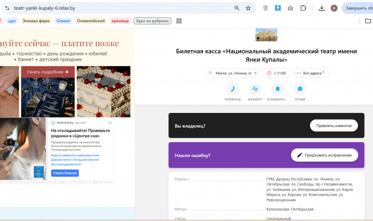Open the "Удал из рубрики" bookmark
373x221 pixels.
[152, 21]
